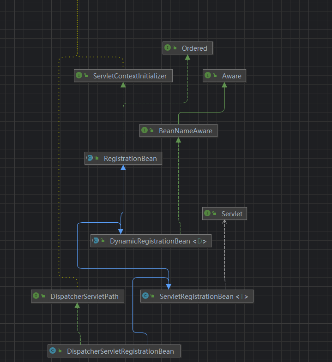Viewport: 332px width, 362px height.
Task: Click the interface icon on the Ordered node
Action: point(168,48)
